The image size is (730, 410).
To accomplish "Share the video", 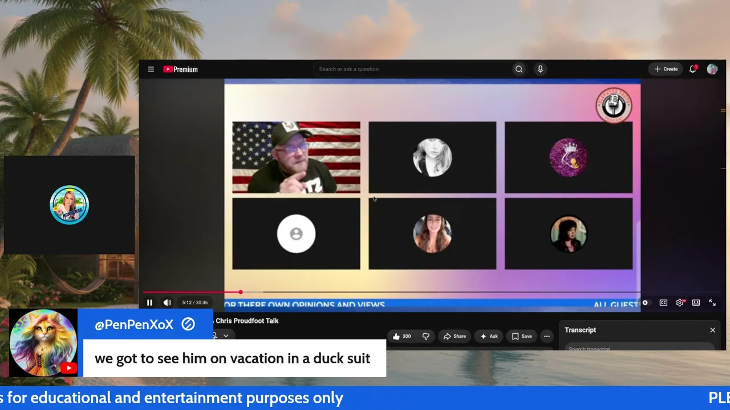I will pyautogui.click(x=455, y=337).
